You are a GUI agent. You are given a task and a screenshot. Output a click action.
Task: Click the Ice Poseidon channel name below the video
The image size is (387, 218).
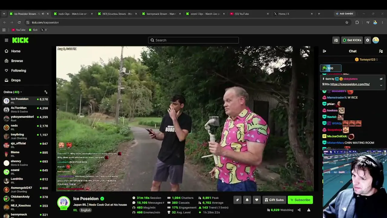tap(86, 199)
